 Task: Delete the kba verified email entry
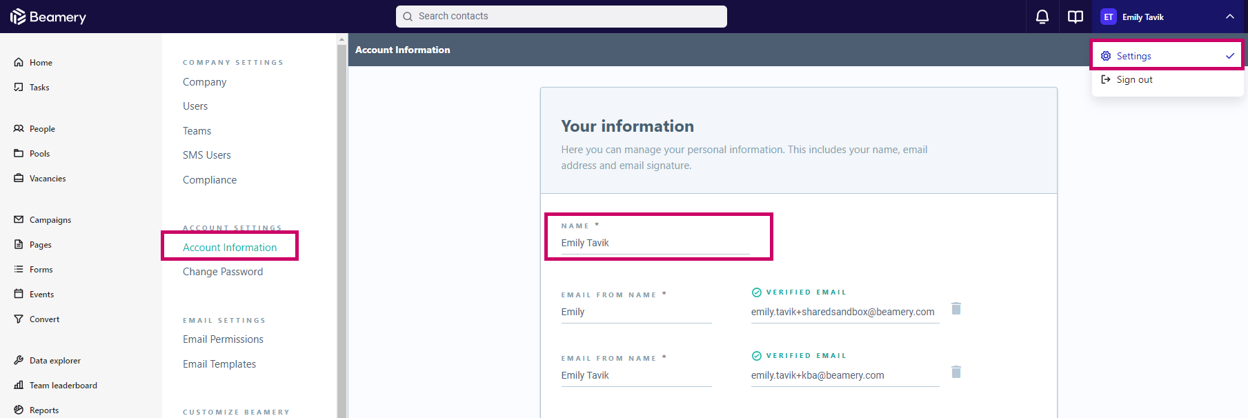956,372
